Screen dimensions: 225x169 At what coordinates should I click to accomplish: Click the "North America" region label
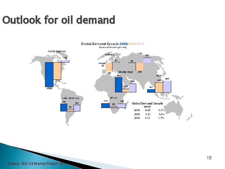[x=57, y=51]
